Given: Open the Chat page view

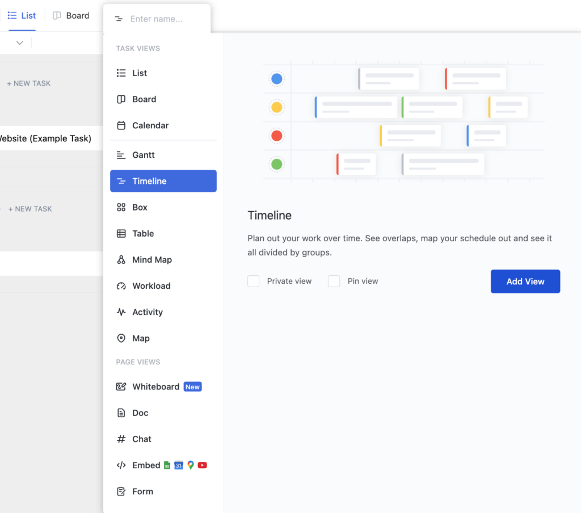Looking at the screenshot, I should point(141,439).
